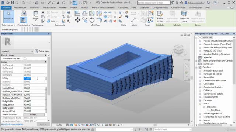Click the binoculars search icon
Image resolution: width=236 pixels, height=132 pixels.
(173, 3)
